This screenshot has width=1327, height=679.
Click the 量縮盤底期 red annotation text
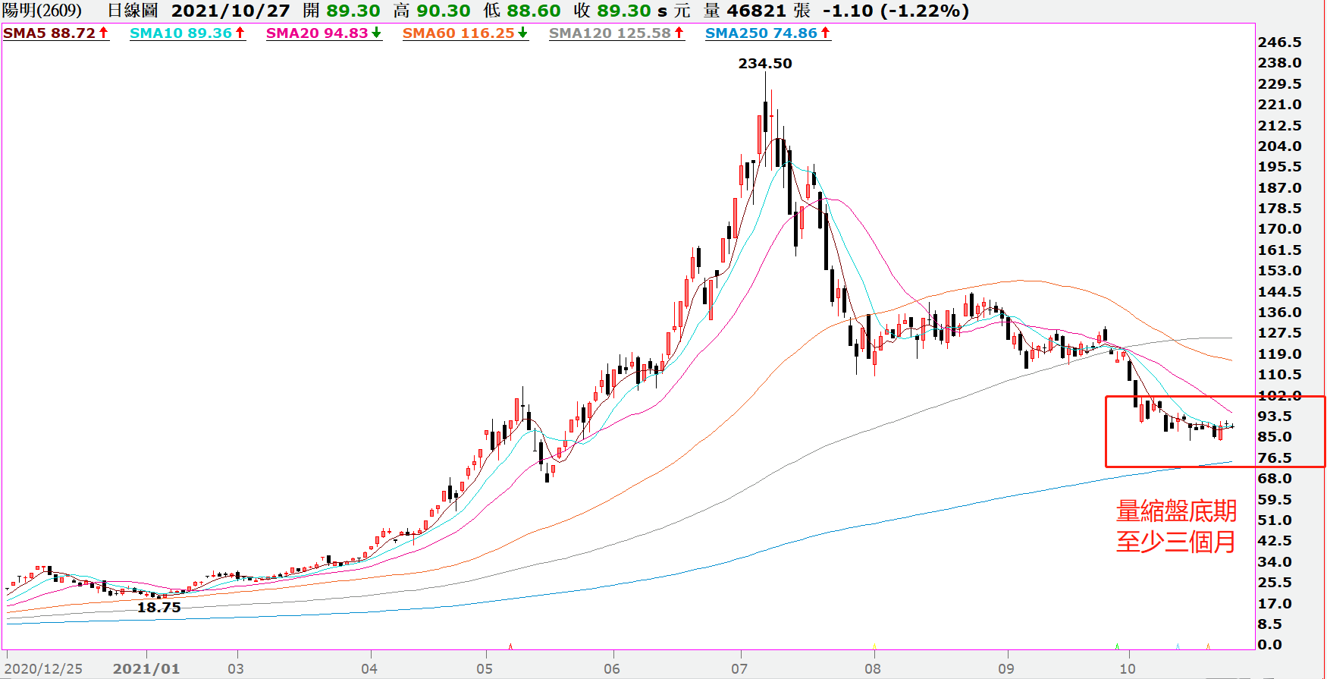coord(1176,511)
